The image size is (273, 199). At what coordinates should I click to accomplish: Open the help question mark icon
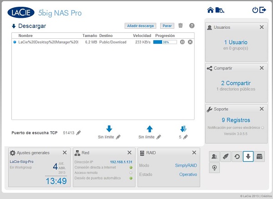[192, 26]
